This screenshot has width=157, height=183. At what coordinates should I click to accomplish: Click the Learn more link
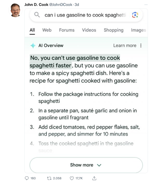pos(125,46)
